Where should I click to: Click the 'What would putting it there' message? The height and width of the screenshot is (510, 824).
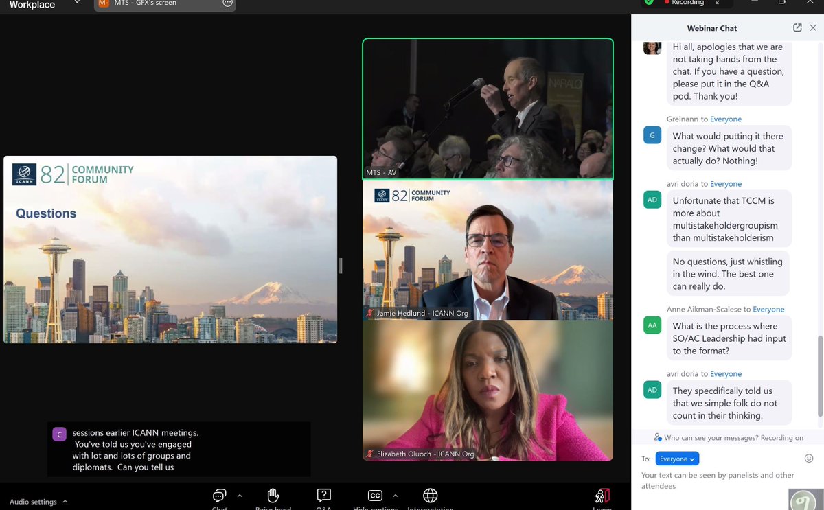point(729,148)
